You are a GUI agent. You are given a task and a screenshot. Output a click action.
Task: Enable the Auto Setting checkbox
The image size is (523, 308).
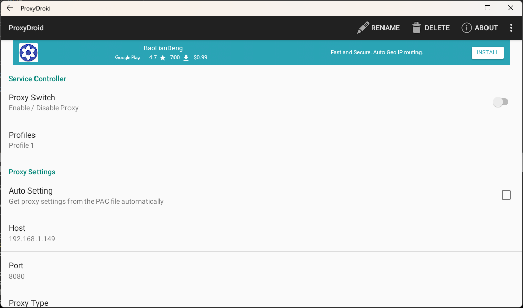[506, 195]
